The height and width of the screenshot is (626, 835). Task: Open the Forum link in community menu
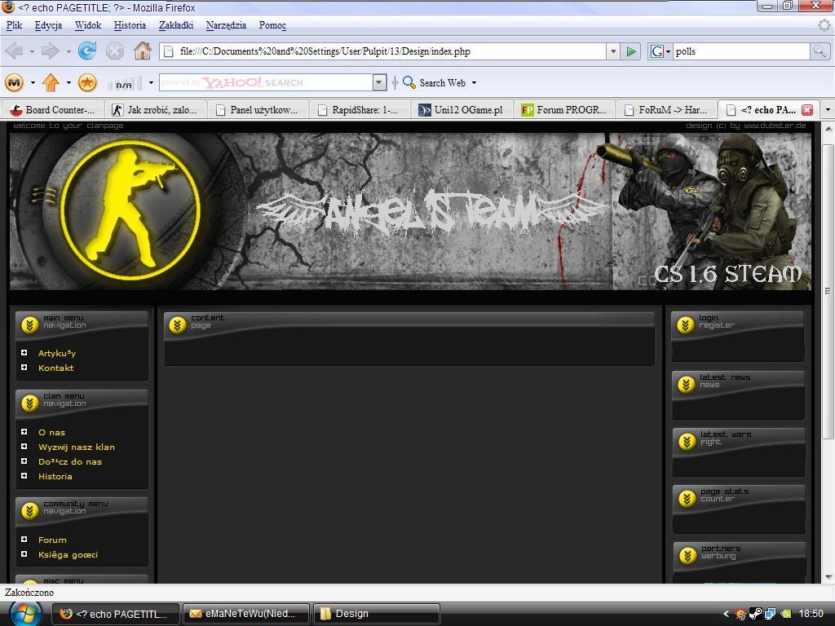pos(52,540)
